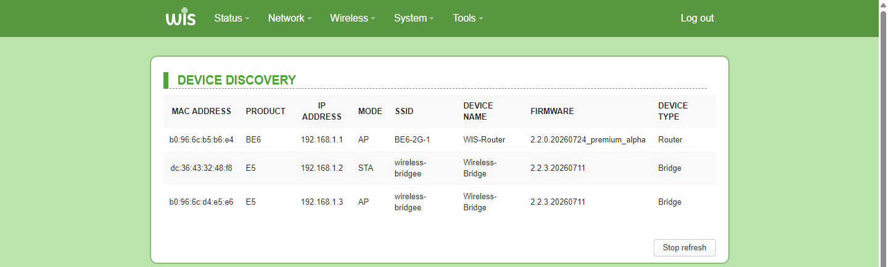Click the PRODUCT column header
This screenshot has width=888, height=267.
pos(266,112)
